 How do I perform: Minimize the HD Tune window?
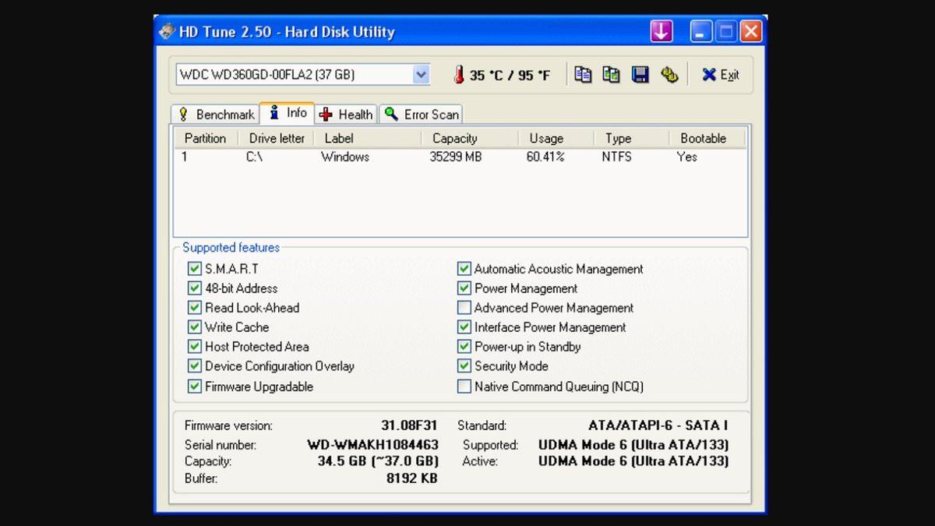(x=701, y=32)
